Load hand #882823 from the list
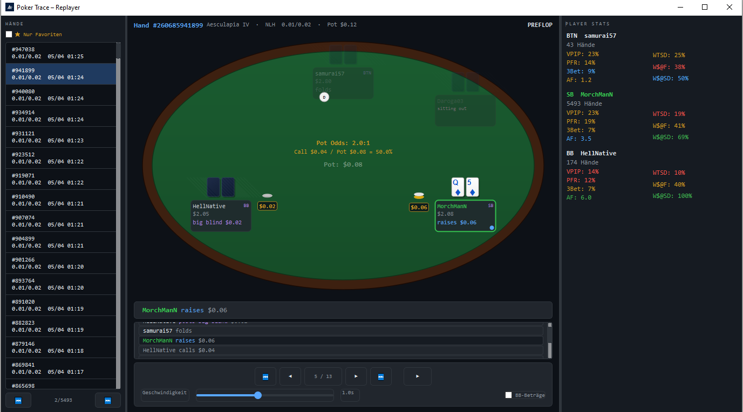This screenshot has height=412, width=743. (61, 326)
